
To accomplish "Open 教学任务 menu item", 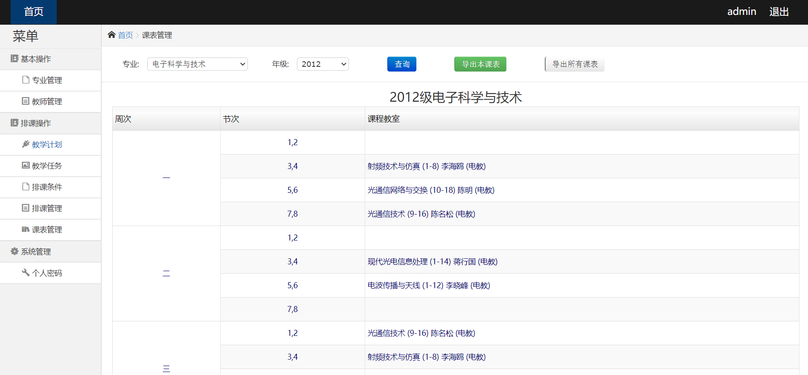I will [50, 166].
